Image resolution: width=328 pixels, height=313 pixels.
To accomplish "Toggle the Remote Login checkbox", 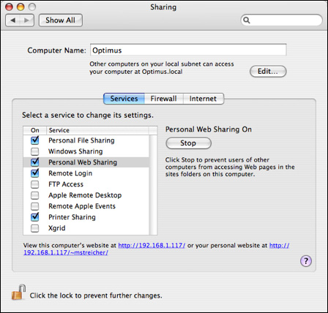I will tap(35, 173).
